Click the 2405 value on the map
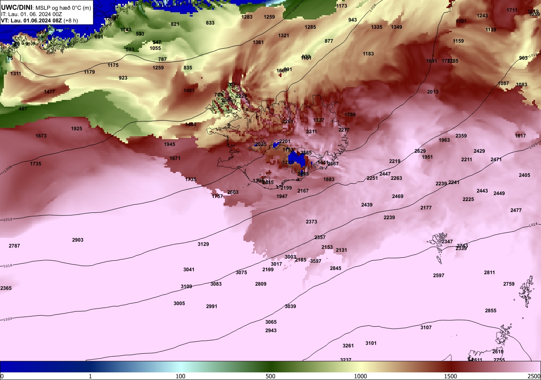541x380 pixels. [x=525, y=175]
